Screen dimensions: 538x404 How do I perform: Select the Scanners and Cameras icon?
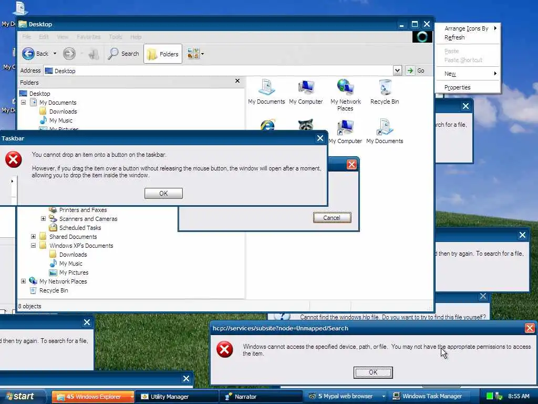tap(53, 218)
